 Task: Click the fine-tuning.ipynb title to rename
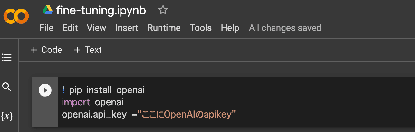point(101,11)
